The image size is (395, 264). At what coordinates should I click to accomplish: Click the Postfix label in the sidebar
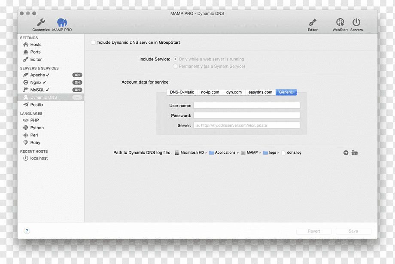point(37,105)
